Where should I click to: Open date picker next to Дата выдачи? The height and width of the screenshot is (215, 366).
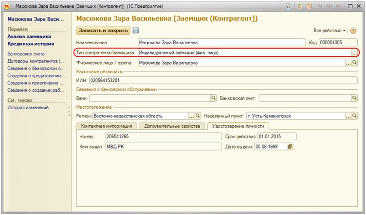point(291,146)
